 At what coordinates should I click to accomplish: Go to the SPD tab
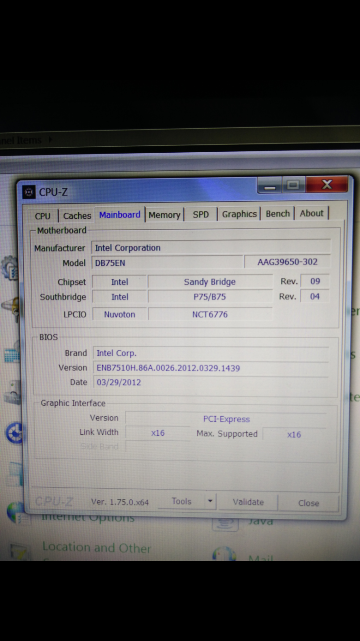click(200, 214)
